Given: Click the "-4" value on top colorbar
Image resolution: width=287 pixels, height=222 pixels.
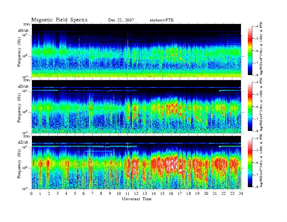Looking at the screenshot, I should [257, 26].
